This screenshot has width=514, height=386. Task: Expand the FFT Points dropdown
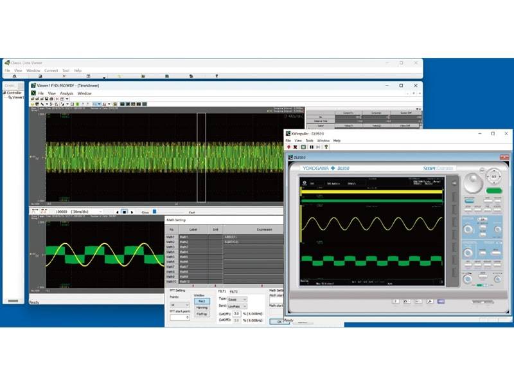click(x=179, y=306)
